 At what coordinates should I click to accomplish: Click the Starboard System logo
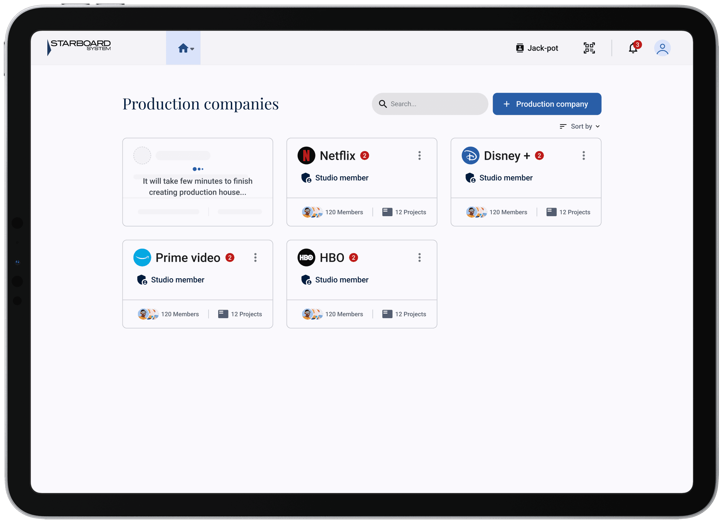[79, 47]
